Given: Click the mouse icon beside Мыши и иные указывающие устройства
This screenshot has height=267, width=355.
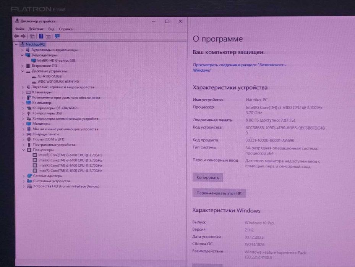Looking at the screenshot, I should click(x=29, y=129).
